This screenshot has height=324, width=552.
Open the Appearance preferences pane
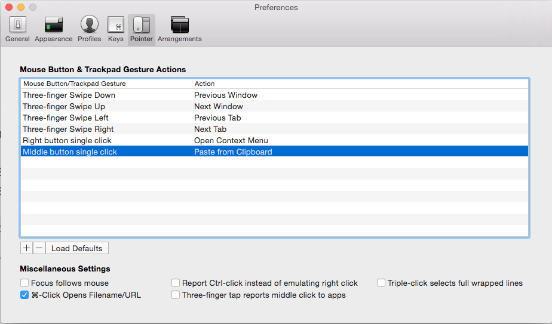[53, 29]
